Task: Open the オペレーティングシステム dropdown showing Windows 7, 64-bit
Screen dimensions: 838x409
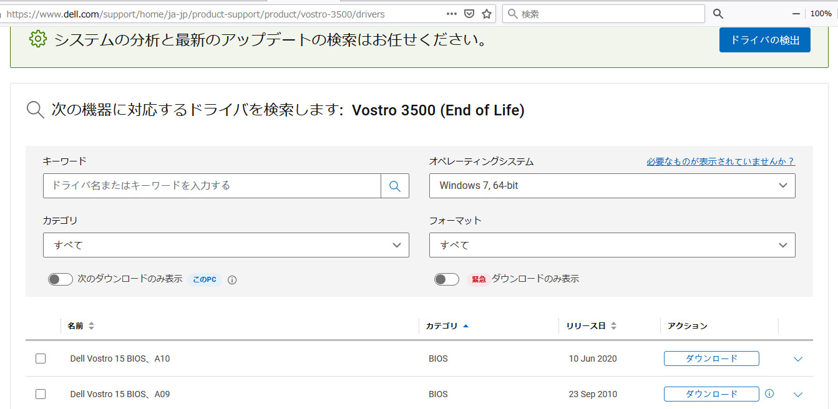Action: (x=612, y=186)
